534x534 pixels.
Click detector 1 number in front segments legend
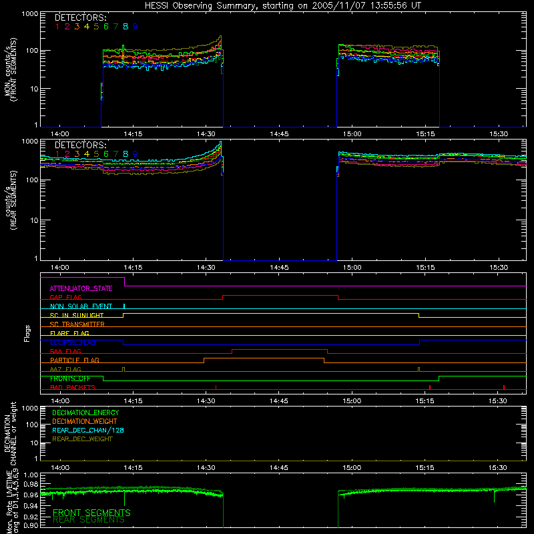pyautogui.click(x=57, y=27)
